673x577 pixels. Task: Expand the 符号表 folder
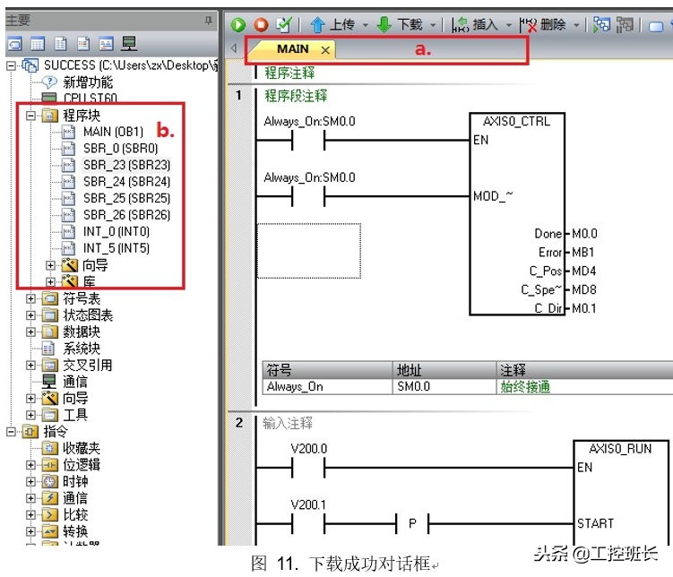[x=30, y=298]
